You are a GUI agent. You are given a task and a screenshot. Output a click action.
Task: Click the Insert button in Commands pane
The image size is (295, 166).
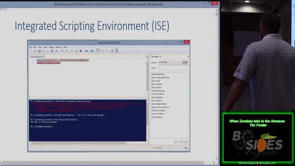click(x=181, y=142)
